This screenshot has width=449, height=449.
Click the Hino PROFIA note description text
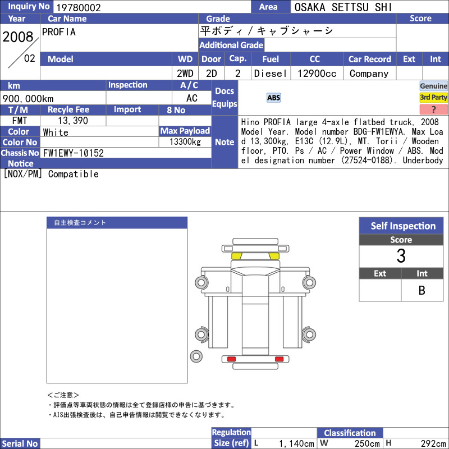tap(343, 141)
